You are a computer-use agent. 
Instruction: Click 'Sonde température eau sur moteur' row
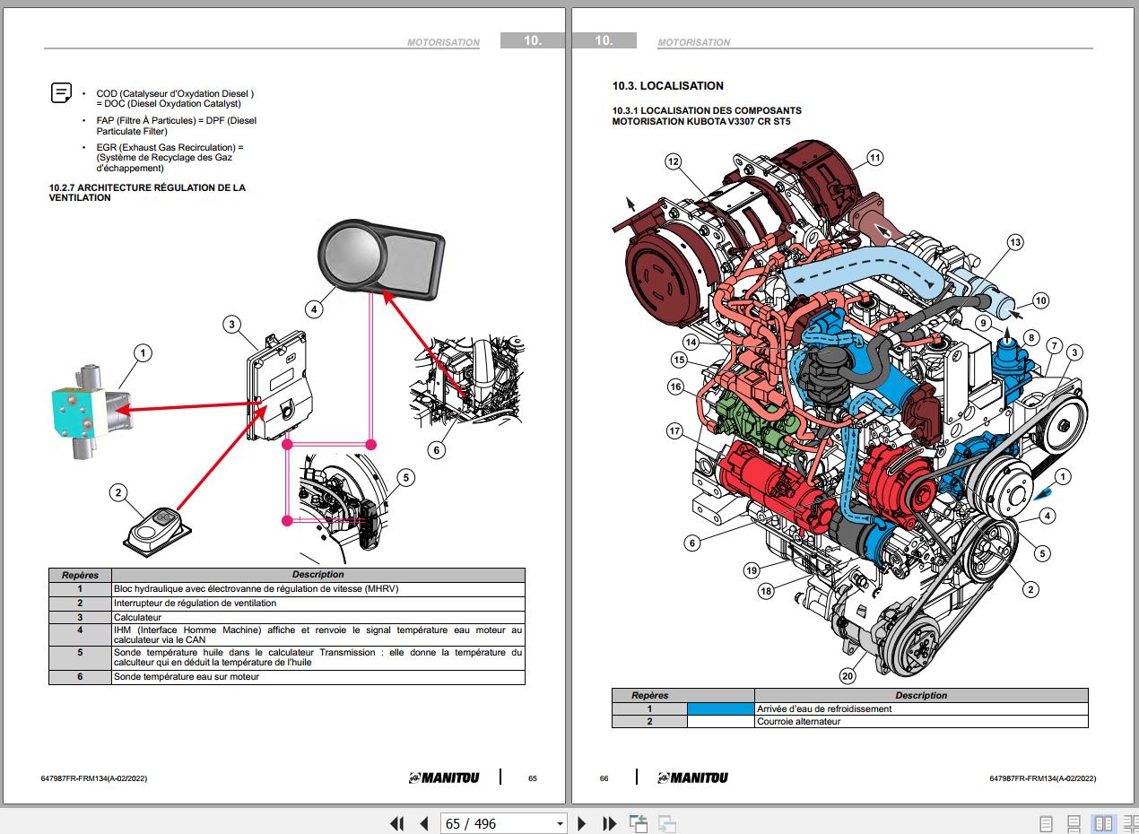286,677
